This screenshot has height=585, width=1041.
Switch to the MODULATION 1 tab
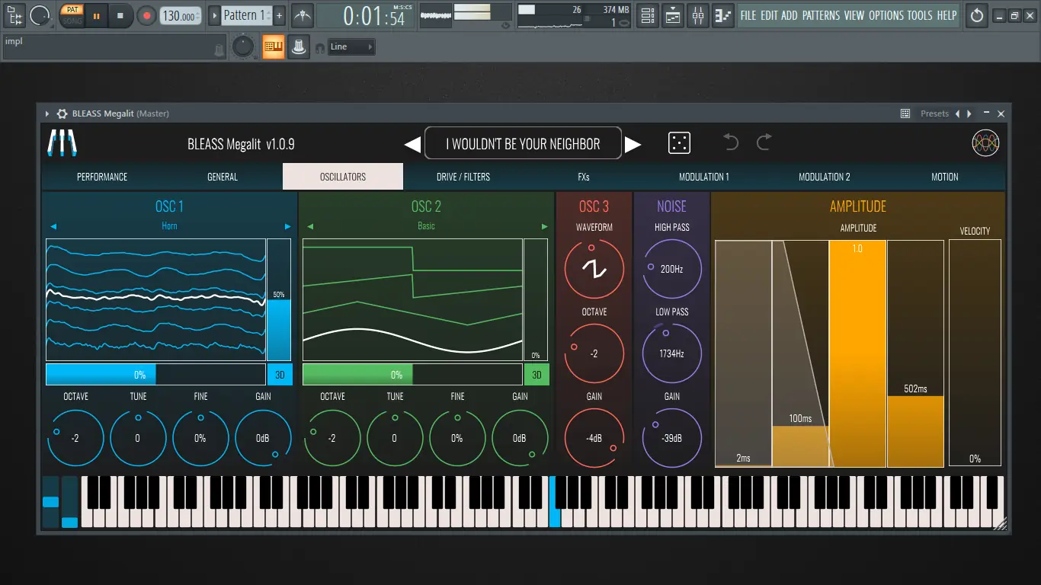(x=704, y=177)
